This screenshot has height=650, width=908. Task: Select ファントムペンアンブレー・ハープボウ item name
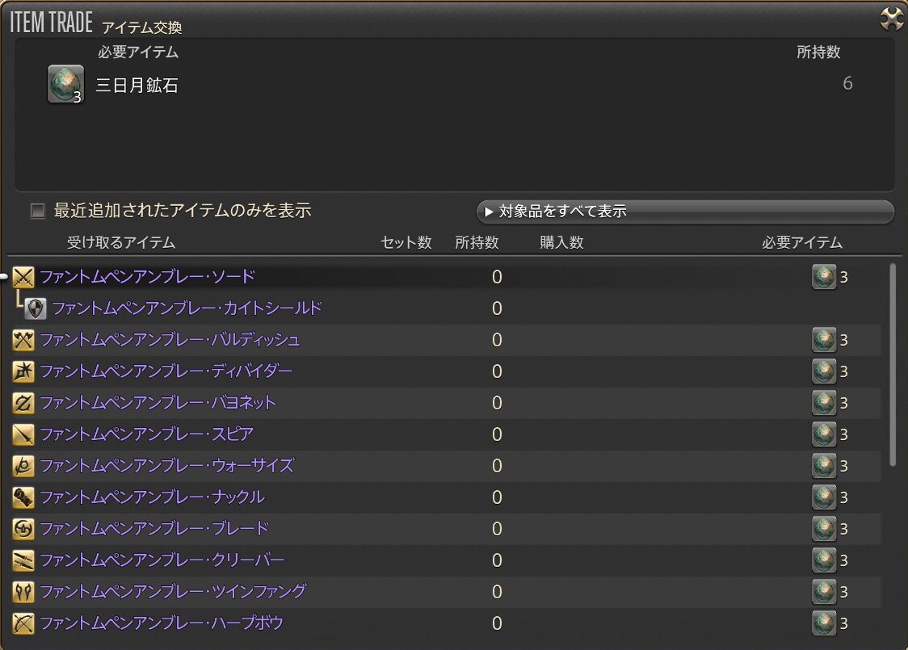162,623
